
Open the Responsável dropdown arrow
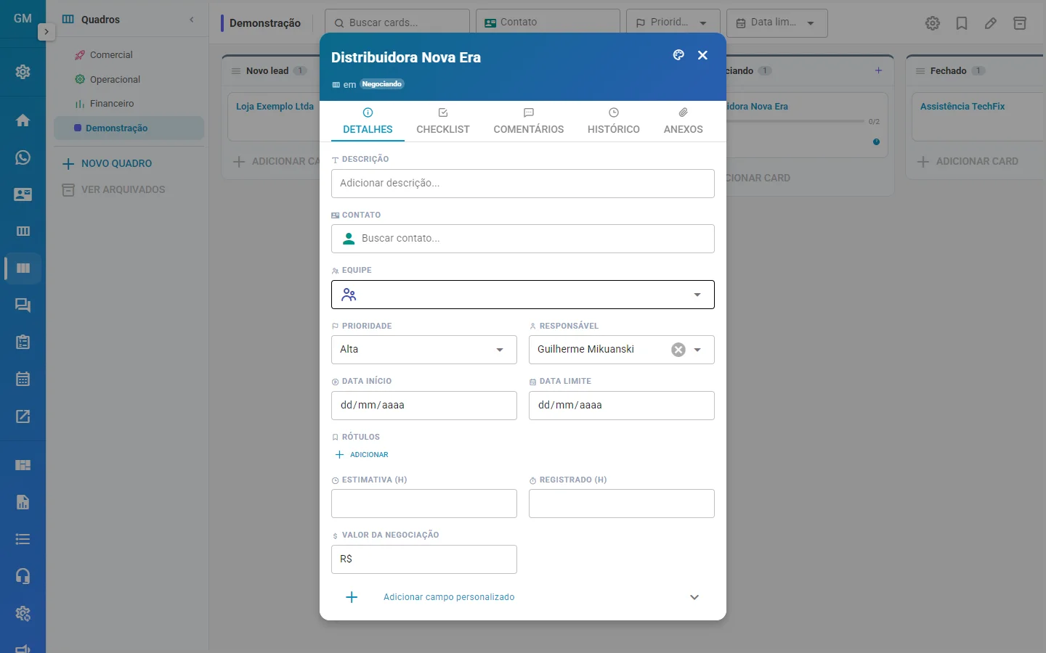tap(697, 350)
